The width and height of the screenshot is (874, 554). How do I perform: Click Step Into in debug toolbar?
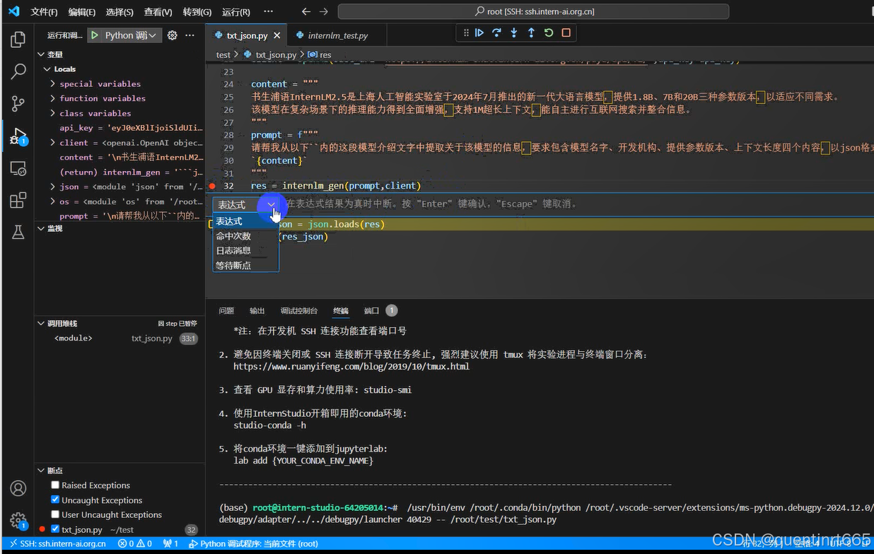coord(514,33)
